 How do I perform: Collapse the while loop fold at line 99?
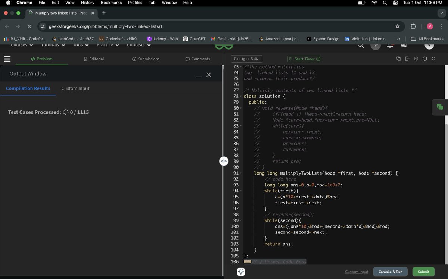[240, 220]
